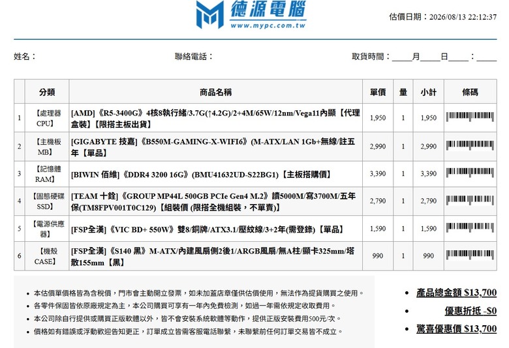The width and height of the screenshot is (509, 348).
Task: Click the FSP VIC BD+ 550W product name
Action: pos(208,229)
